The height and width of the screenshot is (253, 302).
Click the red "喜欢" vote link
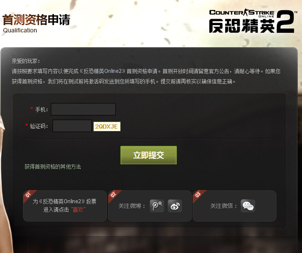point(78,210)
